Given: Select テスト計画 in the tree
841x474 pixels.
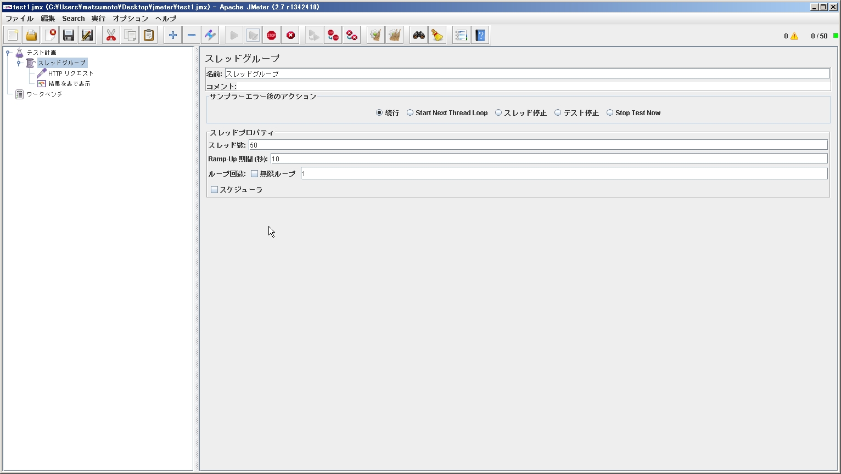Looking at the screenshot, I should (x=42, y=53).
